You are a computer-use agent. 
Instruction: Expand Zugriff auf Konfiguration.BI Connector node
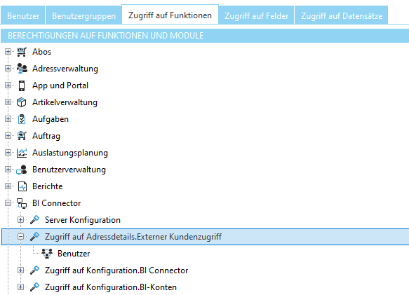pos(20,270)
